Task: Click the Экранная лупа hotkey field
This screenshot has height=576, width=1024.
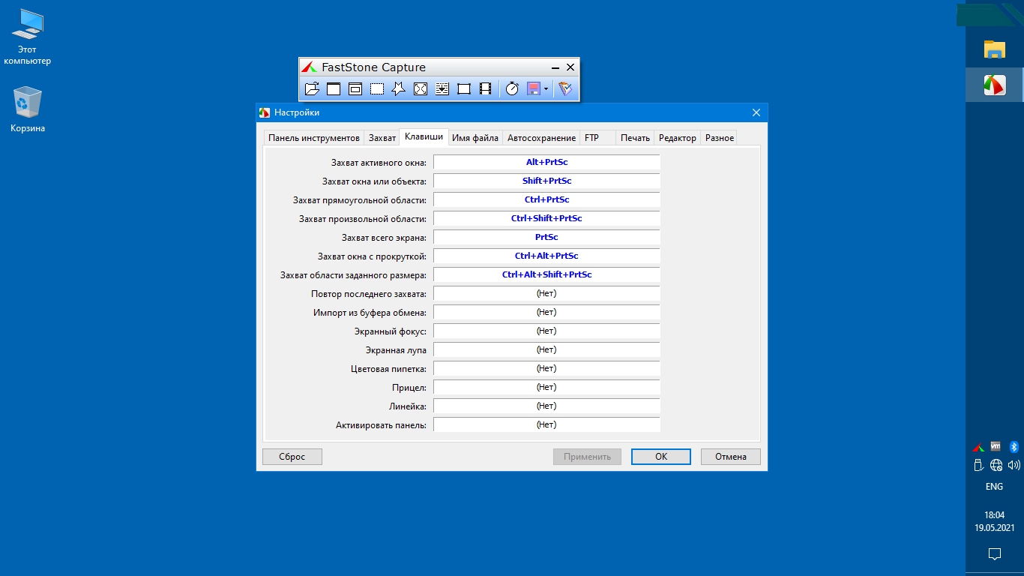Action: point(546,350)
